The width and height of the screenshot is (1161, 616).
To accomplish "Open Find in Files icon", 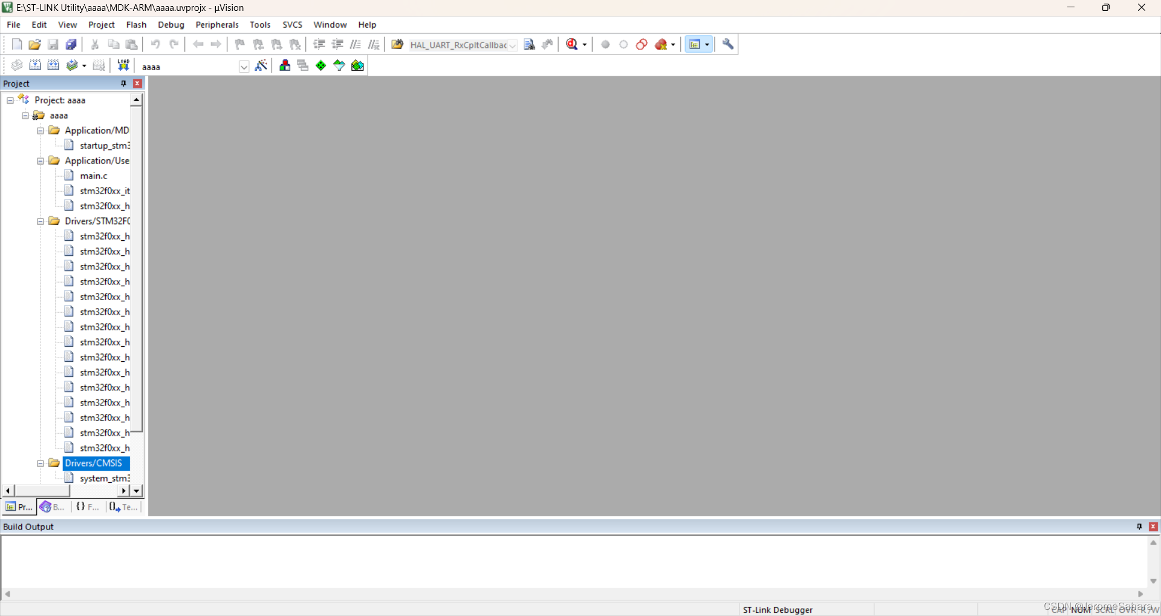I will click(x=397, y=44).
